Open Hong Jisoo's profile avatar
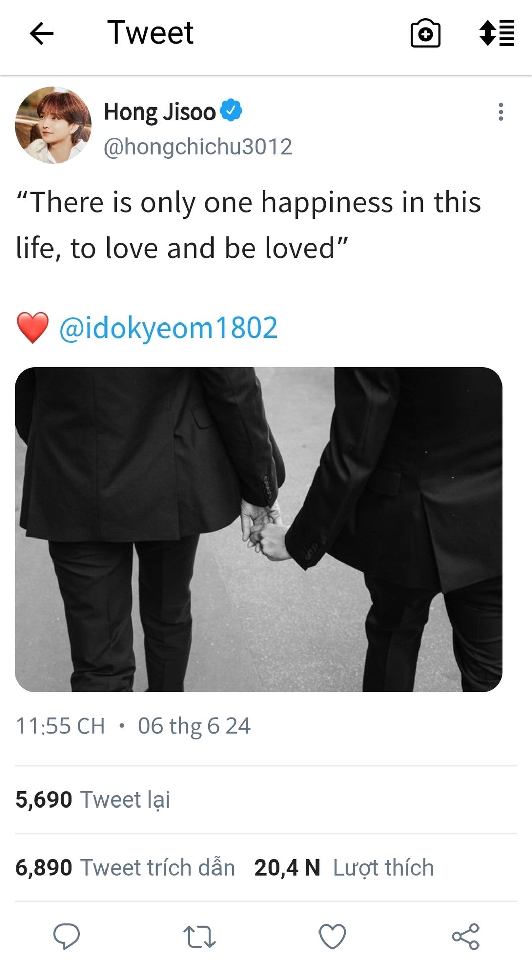Viewport: 532px width, 969px height. coord(53,125)
